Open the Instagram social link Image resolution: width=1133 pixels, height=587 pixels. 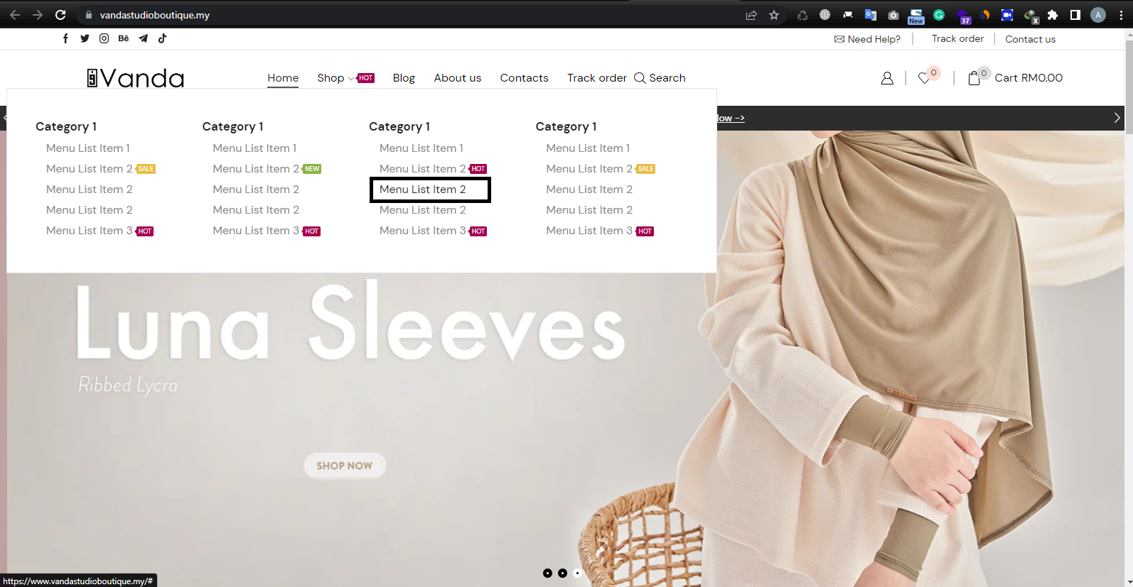104,38
